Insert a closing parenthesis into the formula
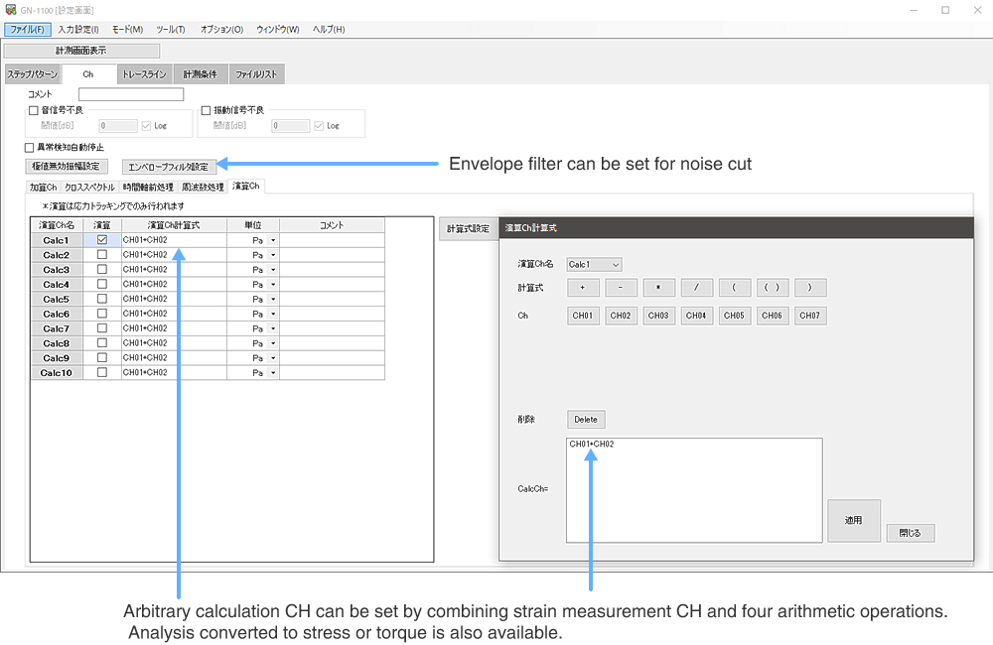Viewport: 993px width, 645px height. pyautogui.click(x=810, y=288)
